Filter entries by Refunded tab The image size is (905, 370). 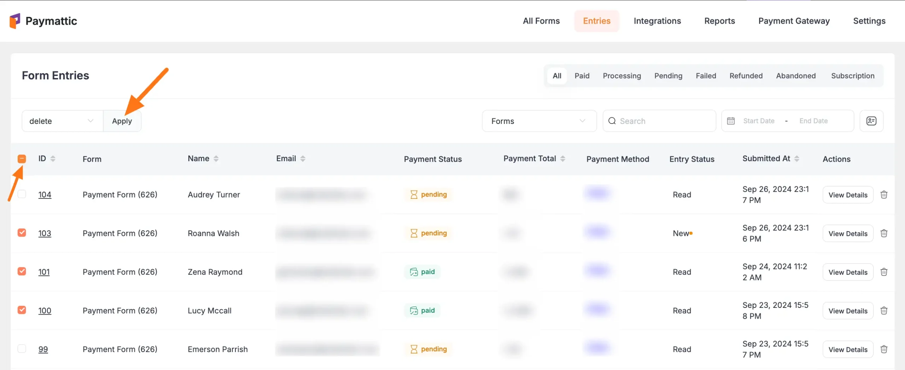[746, 76]
